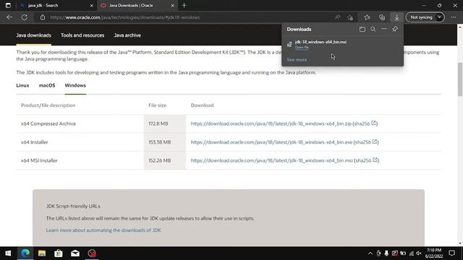The height and width of the screenshot is (260, 463).
Task: Switch to the Linux downloads tab
Action: click(x=22, y=85)
